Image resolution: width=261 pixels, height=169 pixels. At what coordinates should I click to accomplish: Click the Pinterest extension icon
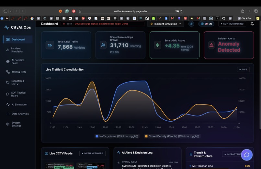(74, 11)
